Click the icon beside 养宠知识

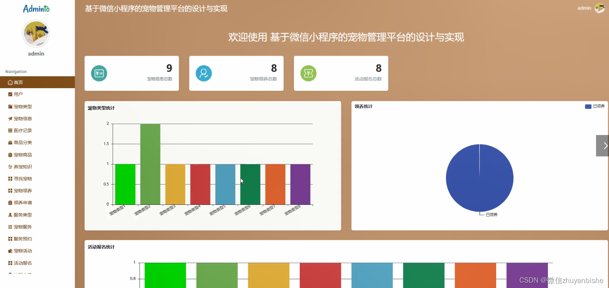coord(10,167)
